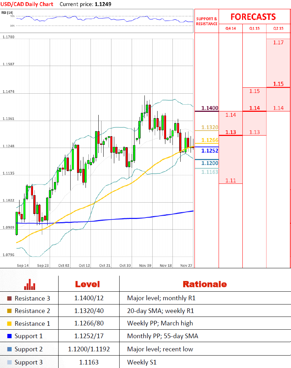Viewport: 291px width, 368px height.
Task: Click the Current price 1.1249 text
Action: [x=86, y=4]
